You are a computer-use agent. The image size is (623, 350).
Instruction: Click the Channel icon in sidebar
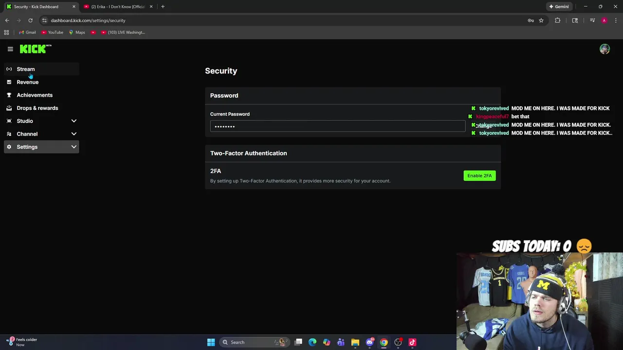click(9, 134)
